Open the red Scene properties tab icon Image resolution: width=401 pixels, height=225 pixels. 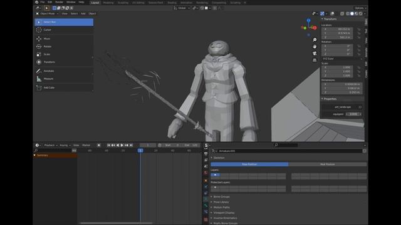point(206,172)
